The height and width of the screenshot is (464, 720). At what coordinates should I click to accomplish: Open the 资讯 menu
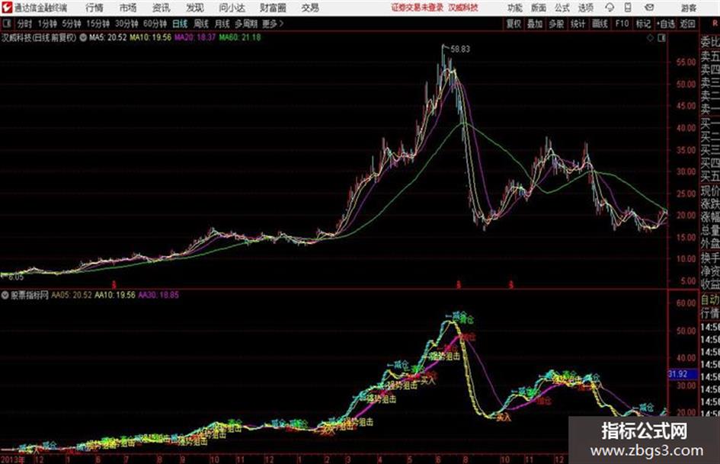click(x=162, y=8)
